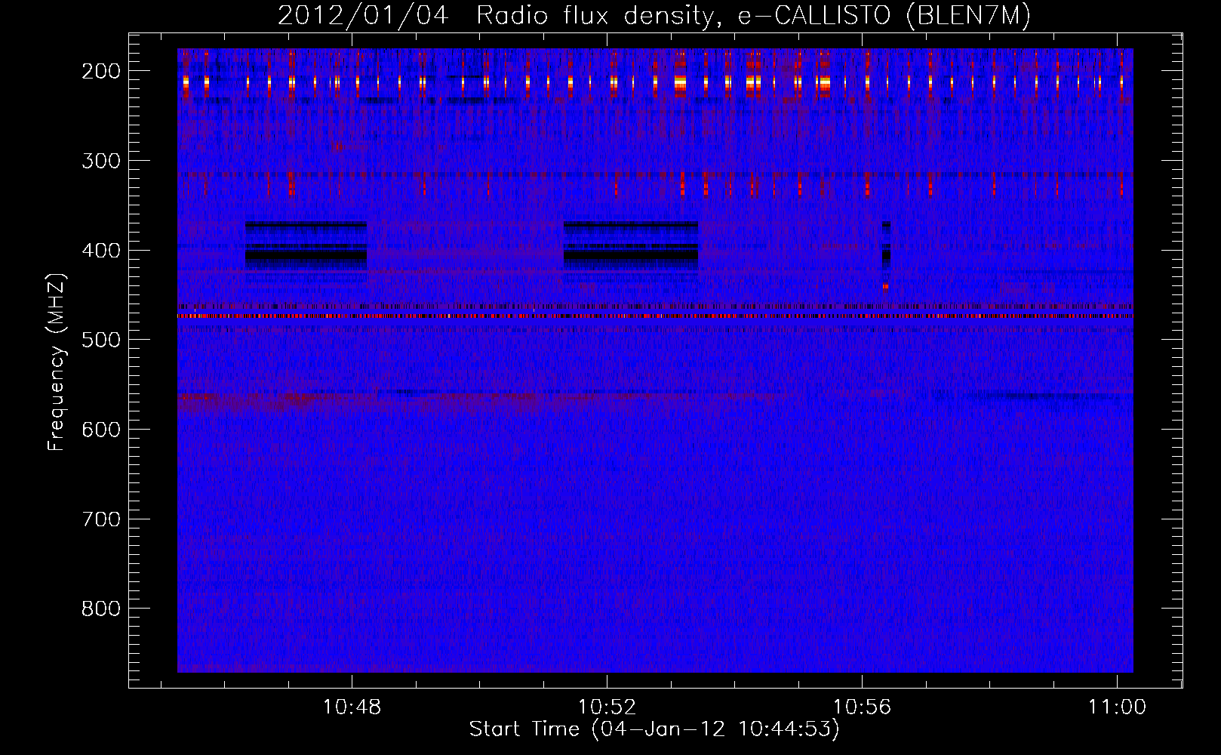1221x755 pixels.
Task: Click the plot title "2012/01/04 Radio flux density, e-CALLISTO (BLEN7M)"
Action: point(654,15)
